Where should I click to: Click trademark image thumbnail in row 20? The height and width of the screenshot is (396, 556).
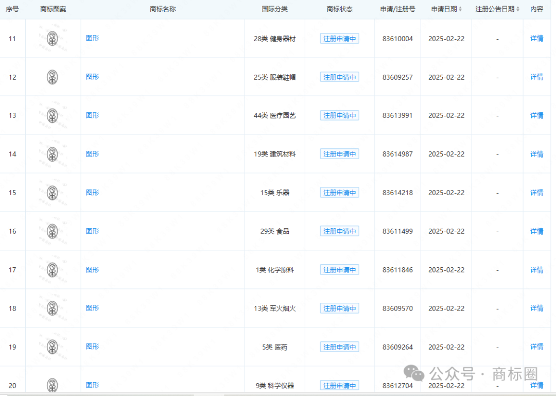click(x=53, y=385)
